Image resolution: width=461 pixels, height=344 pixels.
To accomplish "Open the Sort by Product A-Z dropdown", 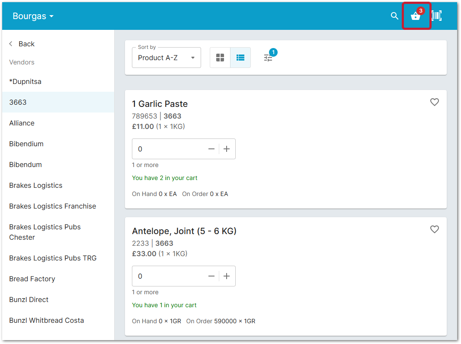I will (166, 57).
